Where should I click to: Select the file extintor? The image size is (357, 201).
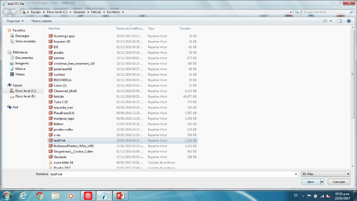(x=59, y=58)
